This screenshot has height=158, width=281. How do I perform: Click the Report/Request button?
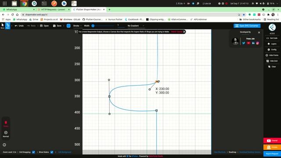click(272, 154)
